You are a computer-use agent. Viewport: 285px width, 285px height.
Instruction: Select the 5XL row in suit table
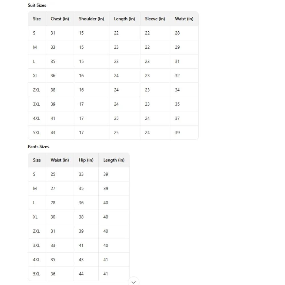pos(113,133)
